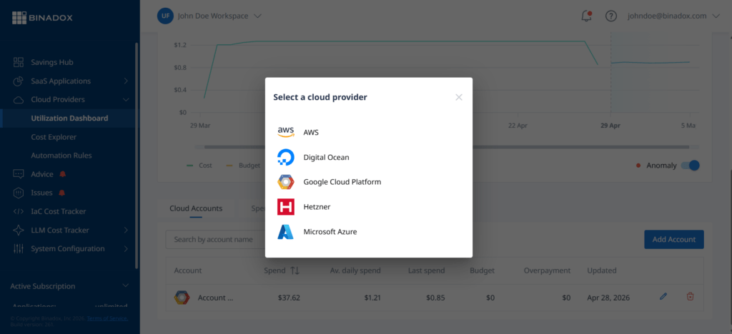Delete the account using red trash icon
The height and width of the screenshot is (334, 732).
click(x=690, y=296)
